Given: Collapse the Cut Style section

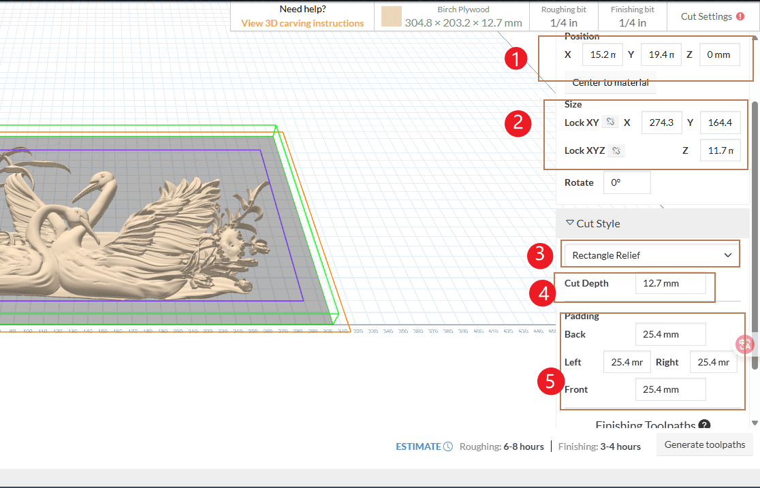Looking at the screenshot, I should (x=570, y=223).
